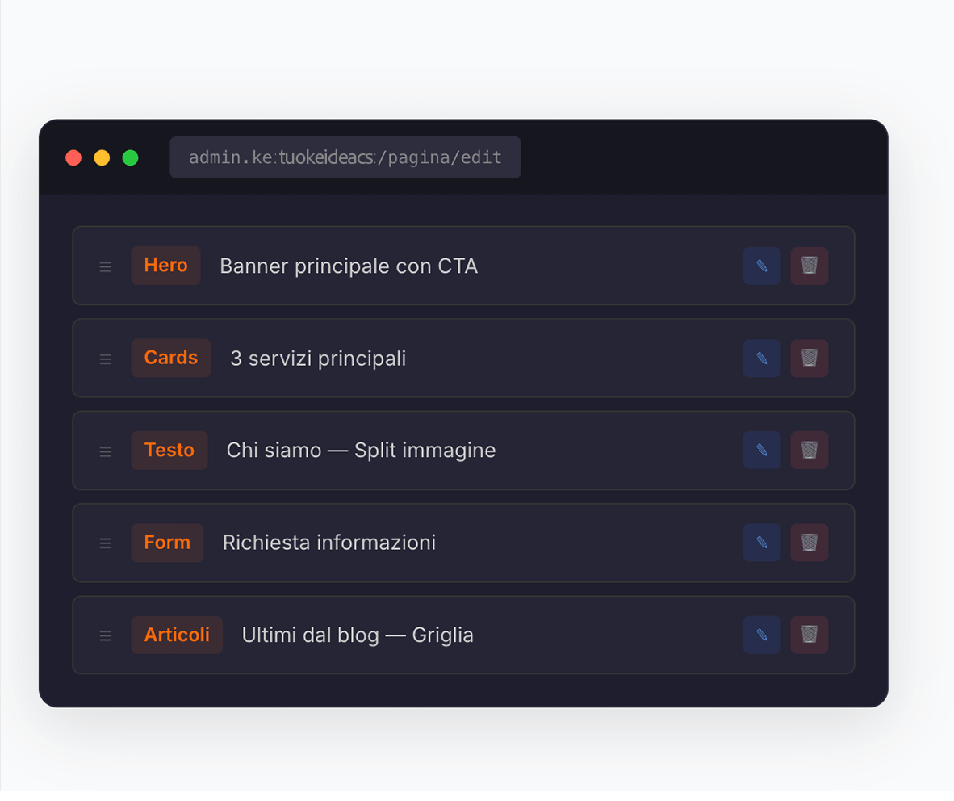Delete the Hero block using the trash icon
The image size is (954, 801).
tap(810, 266)
